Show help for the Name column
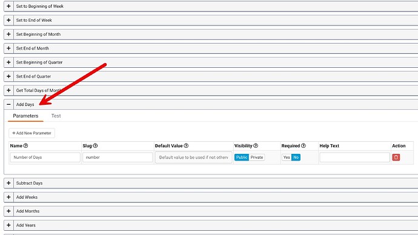Viewport: 418px width, 235px height. click(25, 146)
